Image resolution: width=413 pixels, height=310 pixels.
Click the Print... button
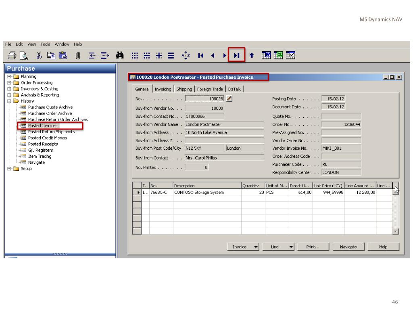(313, 247)
